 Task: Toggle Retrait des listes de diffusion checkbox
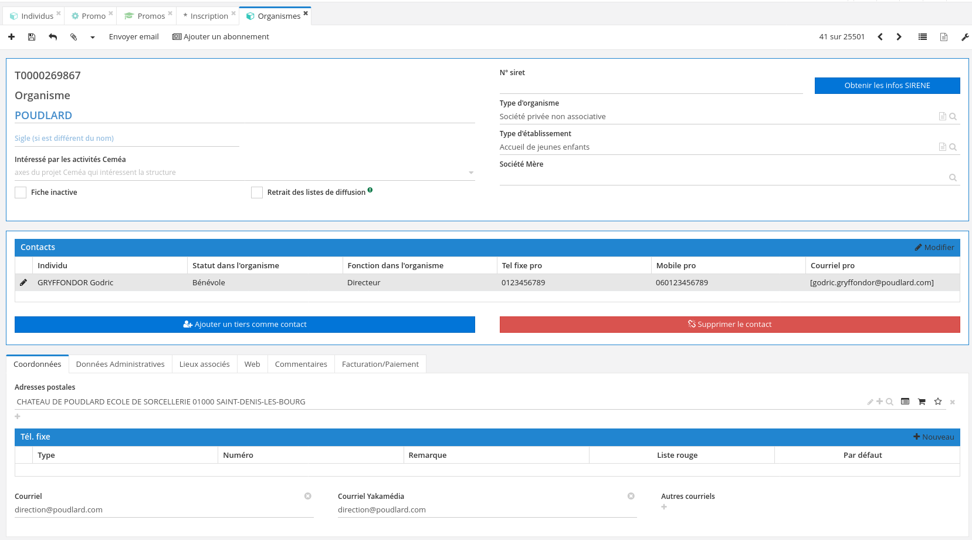tap(257, 193)
